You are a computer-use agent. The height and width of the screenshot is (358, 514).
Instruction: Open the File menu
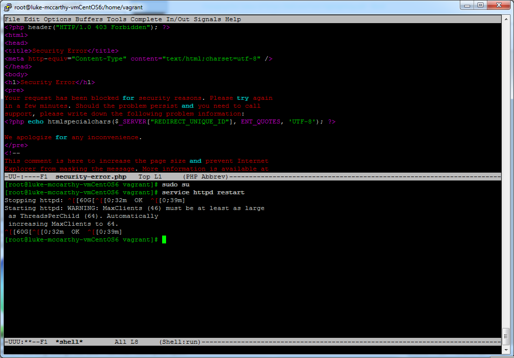click(12, 19)
